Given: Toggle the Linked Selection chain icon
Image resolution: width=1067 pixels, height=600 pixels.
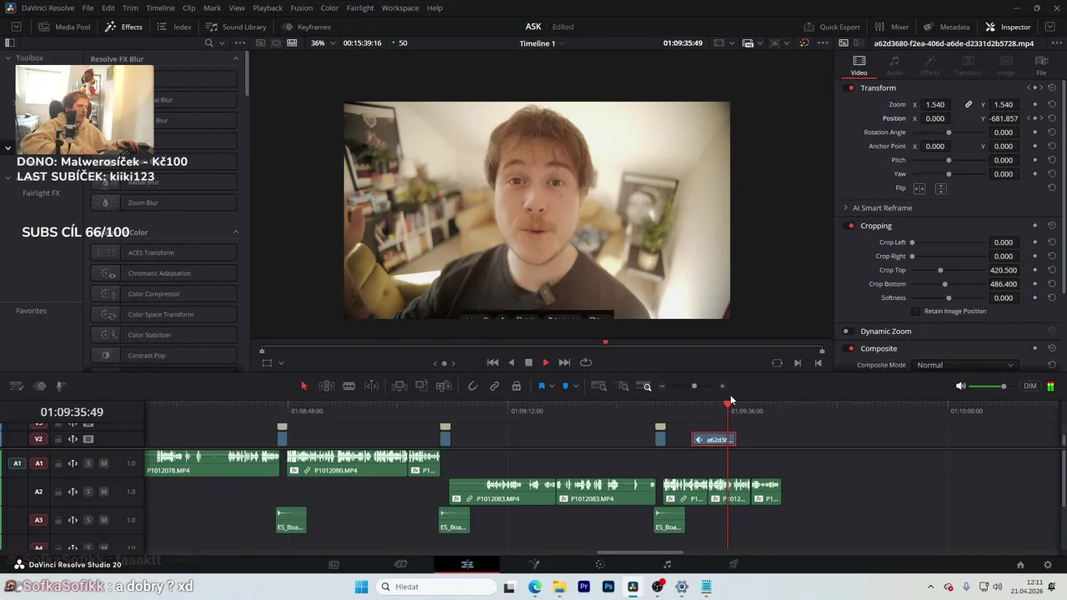Looking at the screenshot, I should (x=494, y=386).
